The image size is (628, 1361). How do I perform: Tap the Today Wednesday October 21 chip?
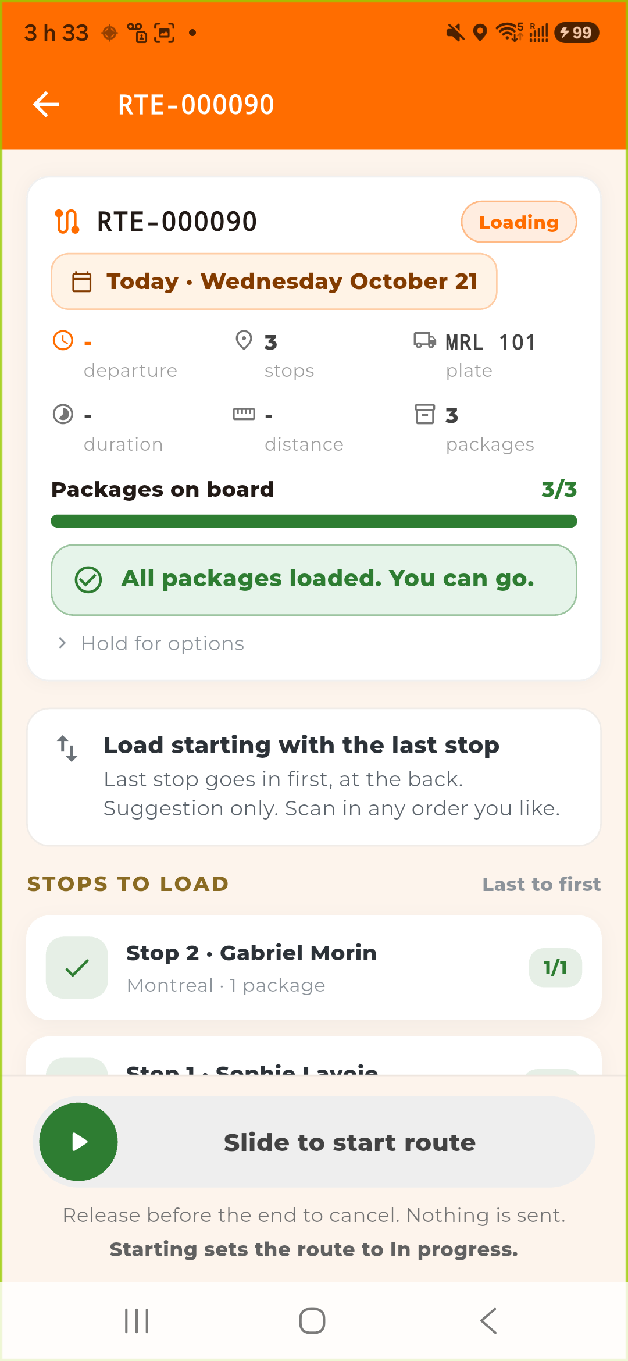coord(274,282)
